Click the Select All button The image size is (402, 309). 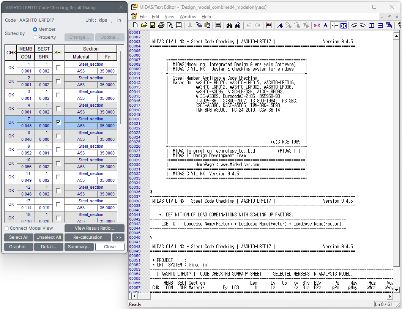(x=19, y=238)
